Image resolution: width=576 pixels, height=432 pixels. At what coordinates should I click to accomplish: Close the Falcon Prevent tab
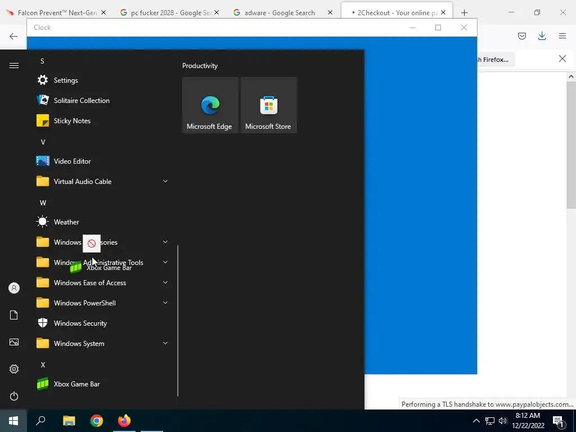(103, 12)
